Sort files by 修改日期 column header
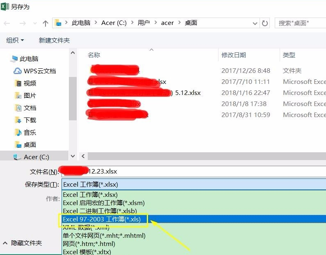This screenshot has height=255, width=326. point(234,55)
